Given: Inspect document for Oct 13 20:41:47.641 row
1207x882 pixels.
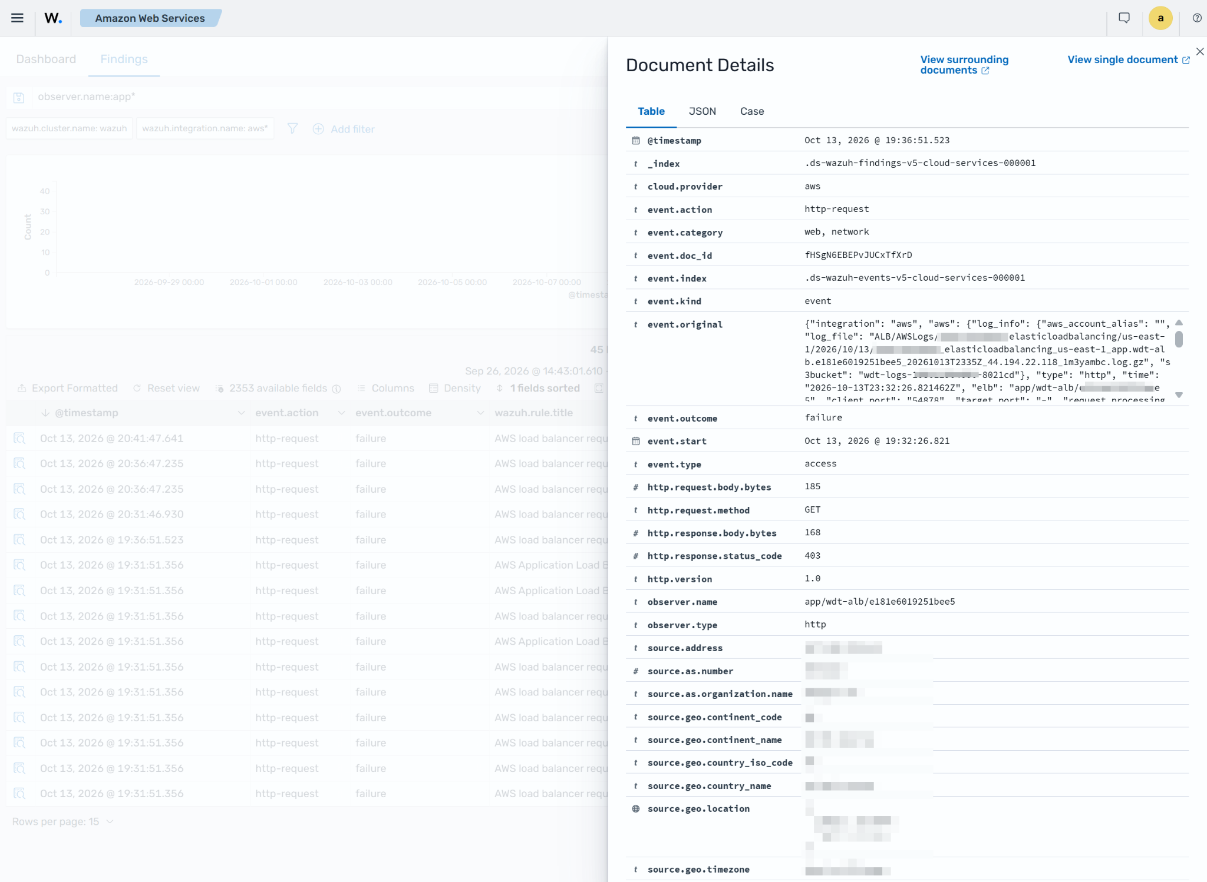Looking at the screenshot, I should coord(19,438).
